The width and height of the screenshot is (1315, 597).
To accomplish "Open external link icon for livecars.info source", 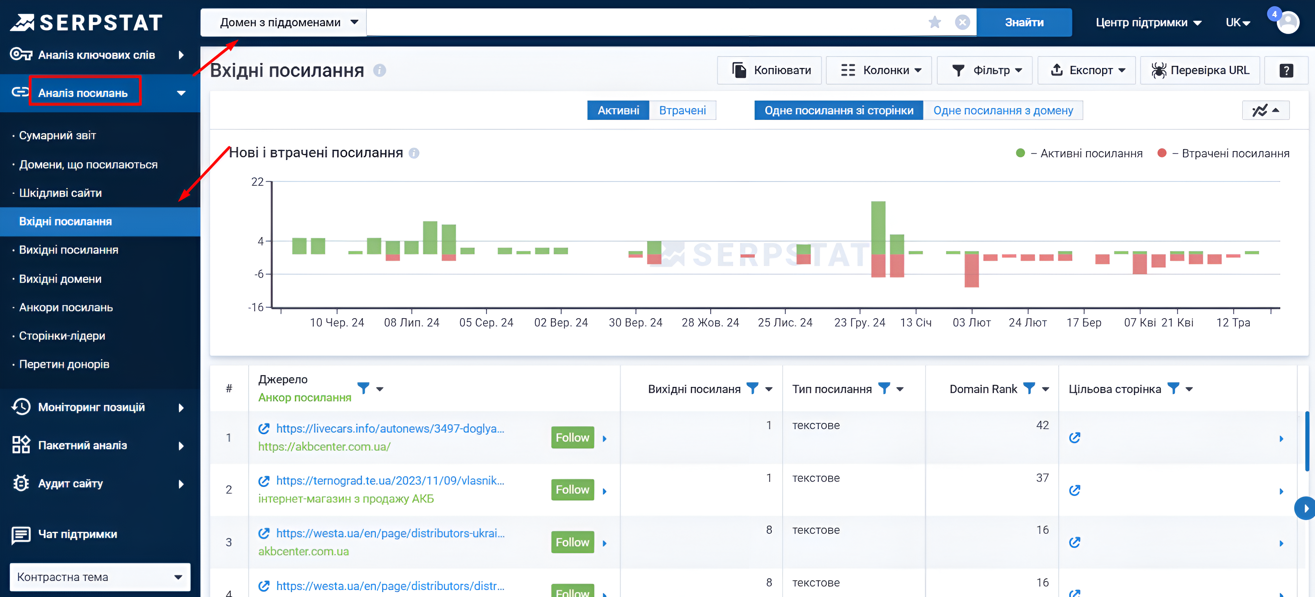I will coord(264,429).
